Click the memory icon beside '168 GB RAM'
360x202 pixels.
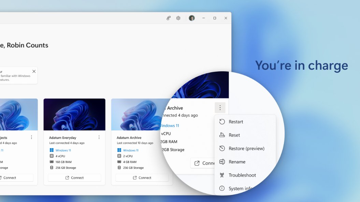click(x=52, y=162)
